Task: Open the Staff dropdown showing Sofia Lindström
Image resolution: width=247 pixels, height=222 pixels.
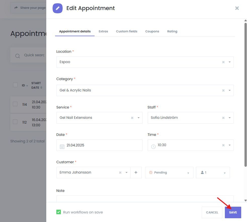Action: click(x=229, y=118)
